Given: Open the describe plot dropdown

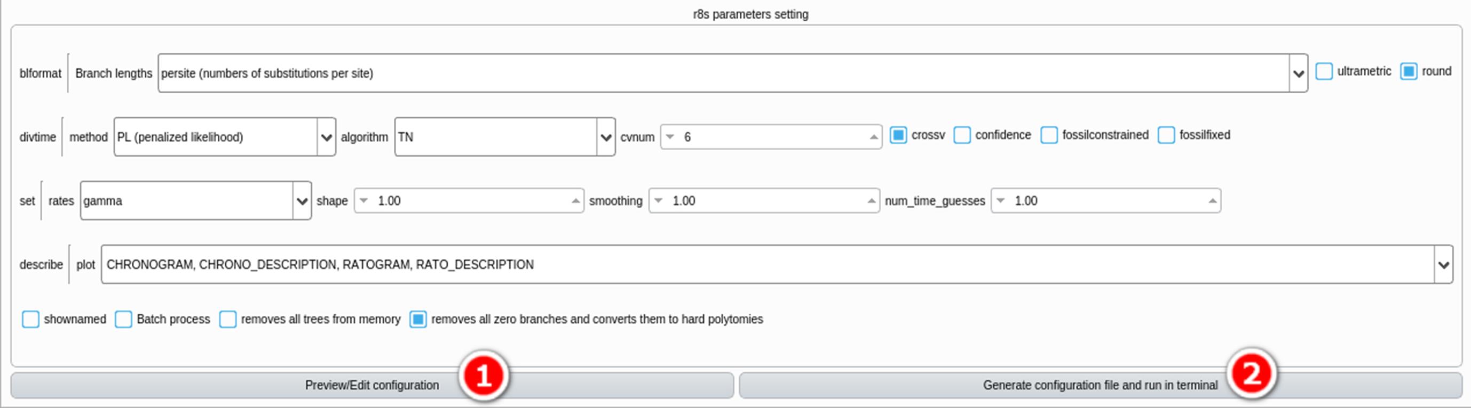Looking at the screenshot, I should (x=1444, y=264).
